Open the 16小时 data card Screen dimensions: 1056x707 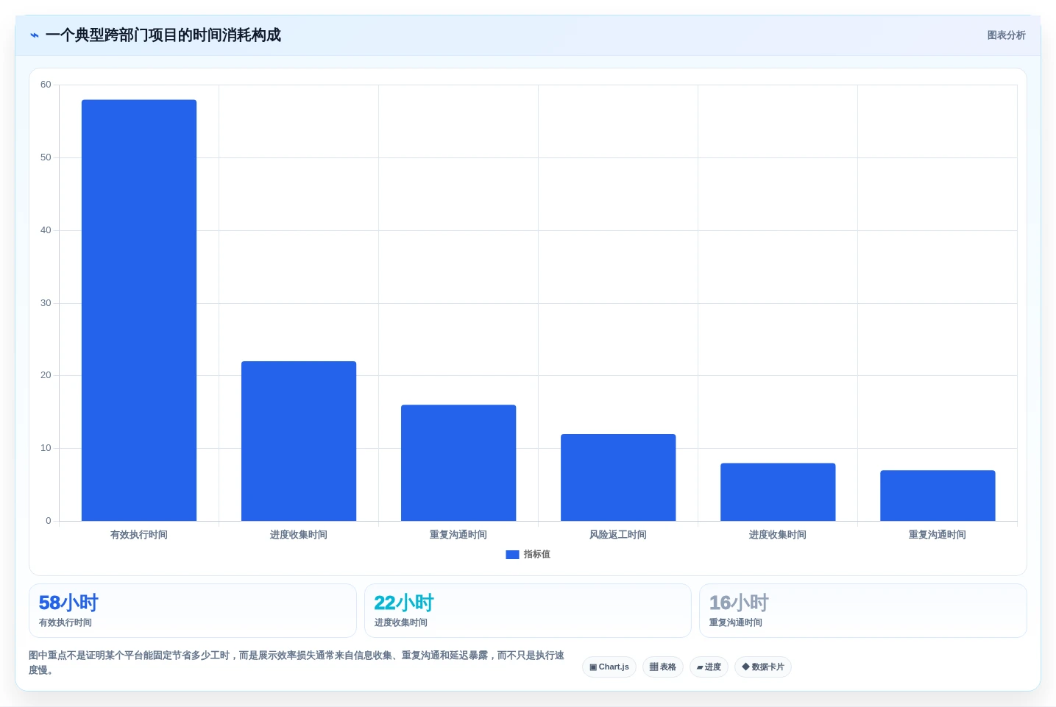[863, 611]
